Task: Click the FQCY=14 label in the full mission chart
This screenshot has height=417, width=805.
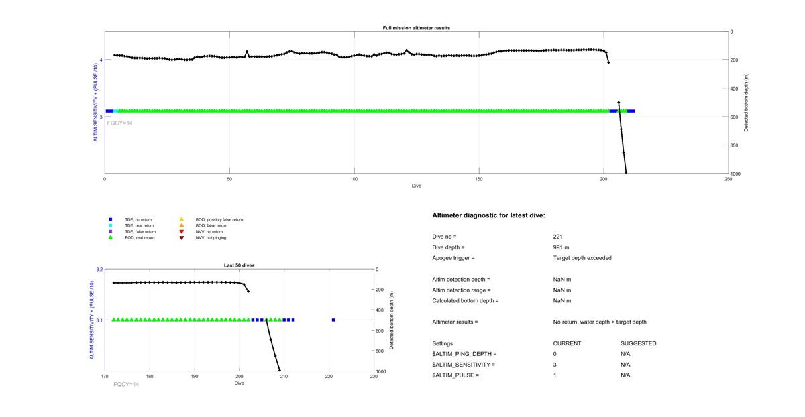Action: pyautogui.click(x=120, y=123)
